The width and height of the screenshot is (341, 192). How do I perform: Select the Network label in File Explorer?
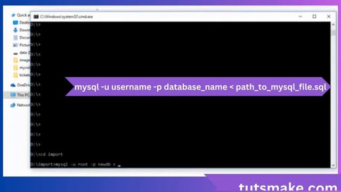23,105
